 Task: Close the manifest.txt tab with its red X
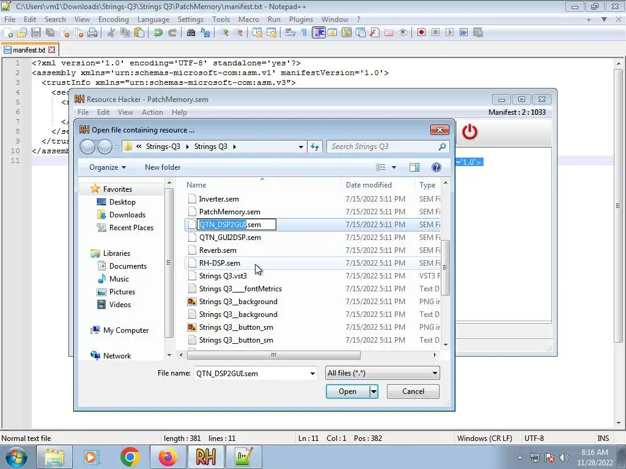[51, 50]
